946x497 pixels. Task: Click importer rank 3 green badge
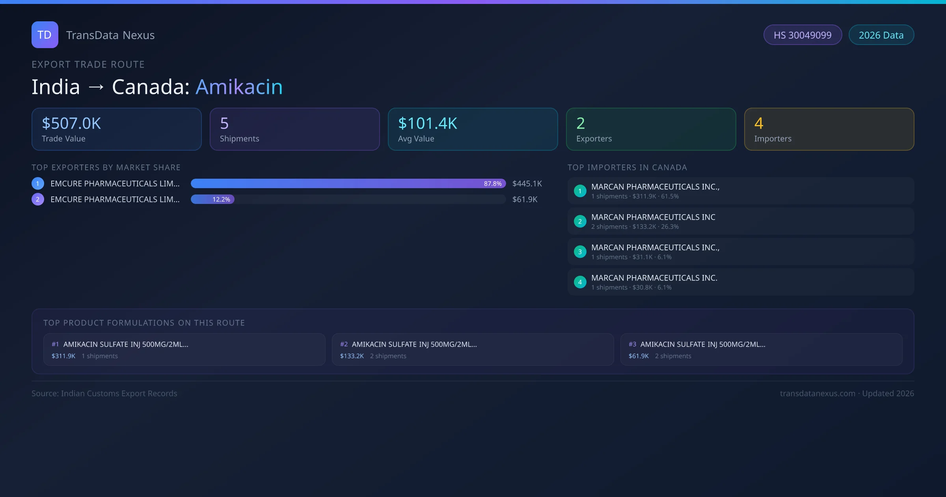580,252
